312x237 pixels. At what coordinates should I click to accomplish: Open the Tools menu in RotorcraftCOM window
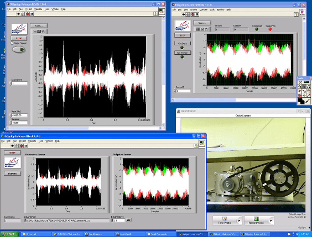212,10
